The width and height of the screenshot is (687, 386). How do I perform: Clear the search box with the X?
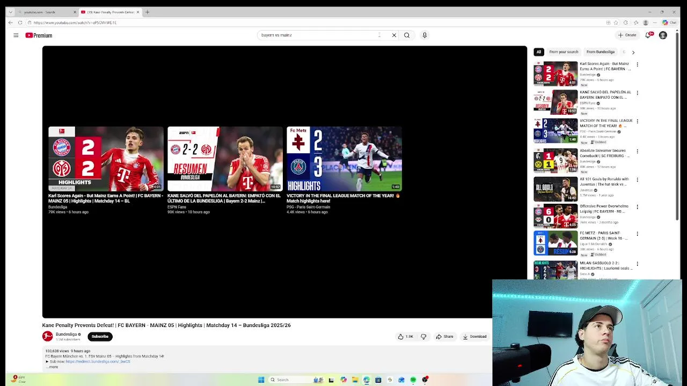[x=394, y=35]
